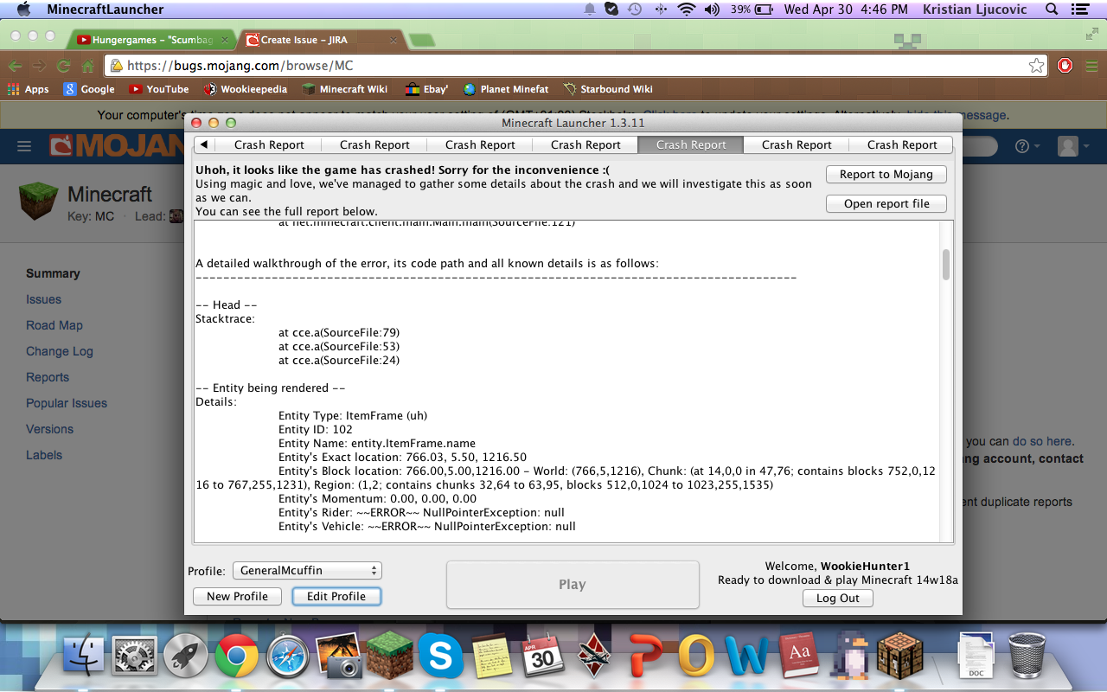The width and height of the screenshot is (1107, 692).
Task: Open the Chrome hamburger menu
Action: pos(1090,66)
